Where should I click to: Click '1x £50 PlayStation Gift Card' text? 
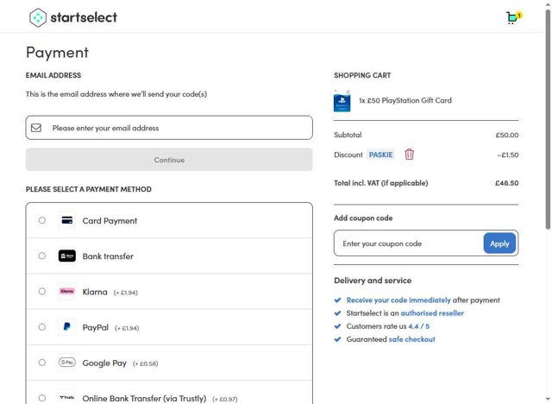tap(405, 100)
